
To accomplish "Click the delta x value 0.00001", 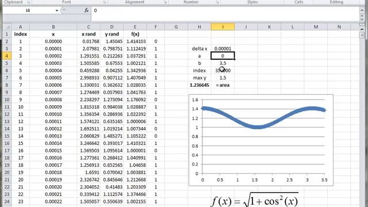I will point(223,48).
